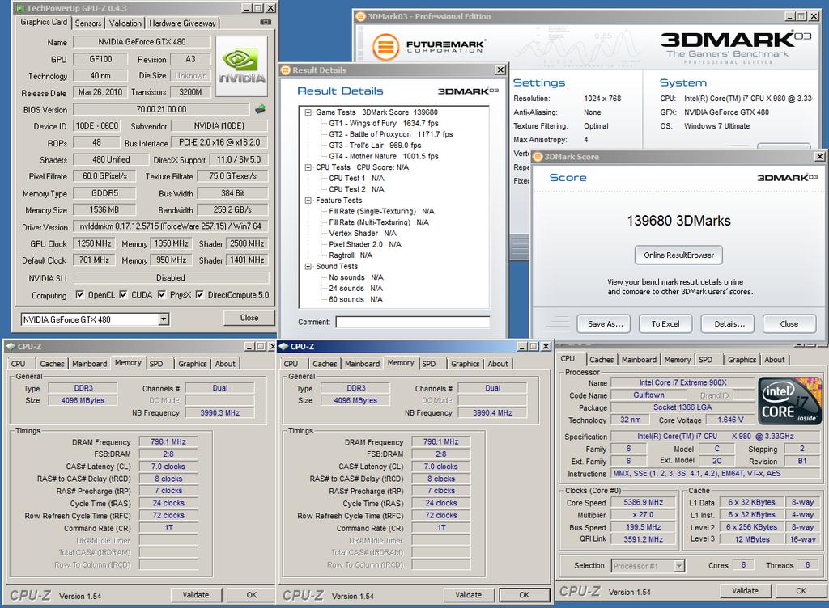Image resolution: width=829 pixels, height=608 pixels.
Task: Collapse the Feature Tests tree node
Action: 308,201
